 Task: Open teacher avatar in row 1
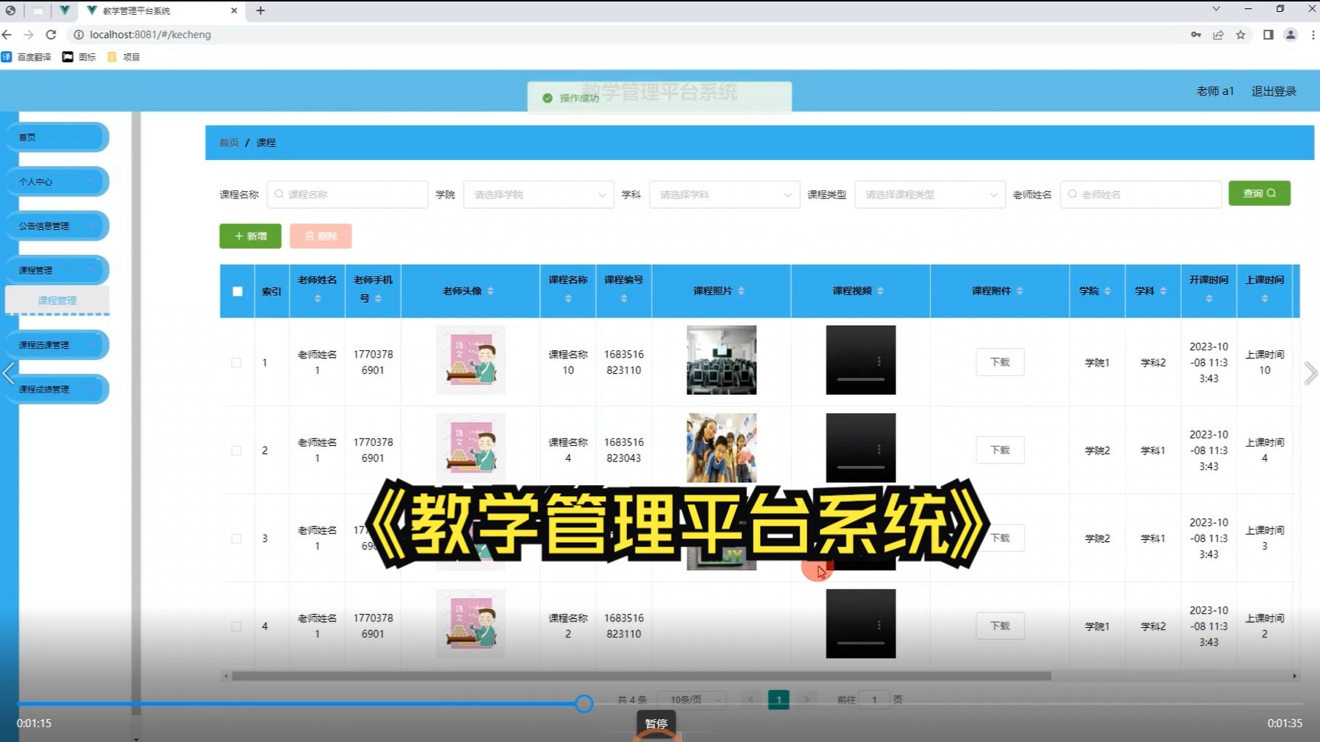tap(471, 360)
